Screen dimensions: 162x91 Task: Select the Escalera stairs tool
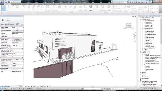point(75,8)
